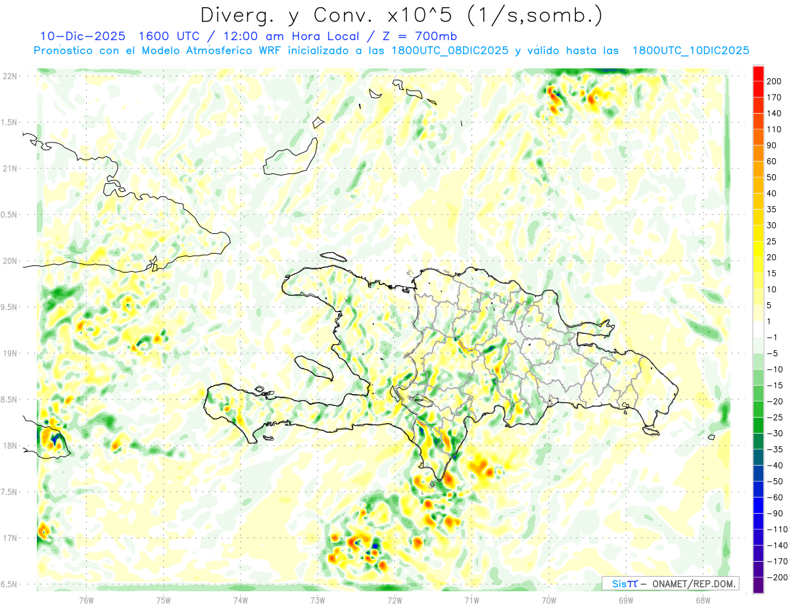
Task: Click the positive "90" color scale value
Action: pyautogui.click(x=773, y=145)
